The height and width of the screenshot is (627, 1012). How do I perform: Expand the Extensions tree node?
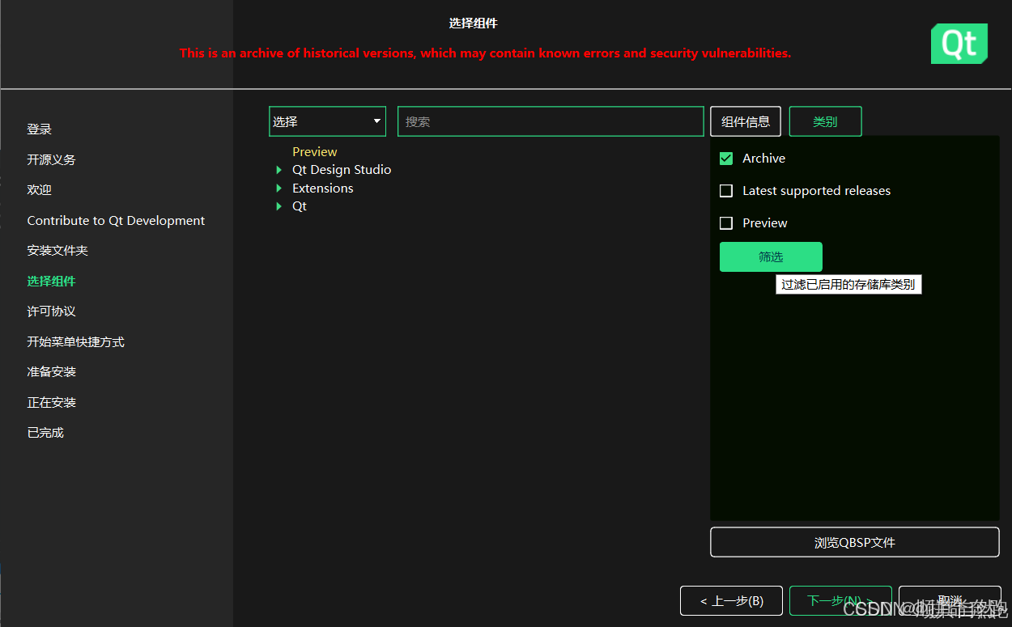(279, 188)
